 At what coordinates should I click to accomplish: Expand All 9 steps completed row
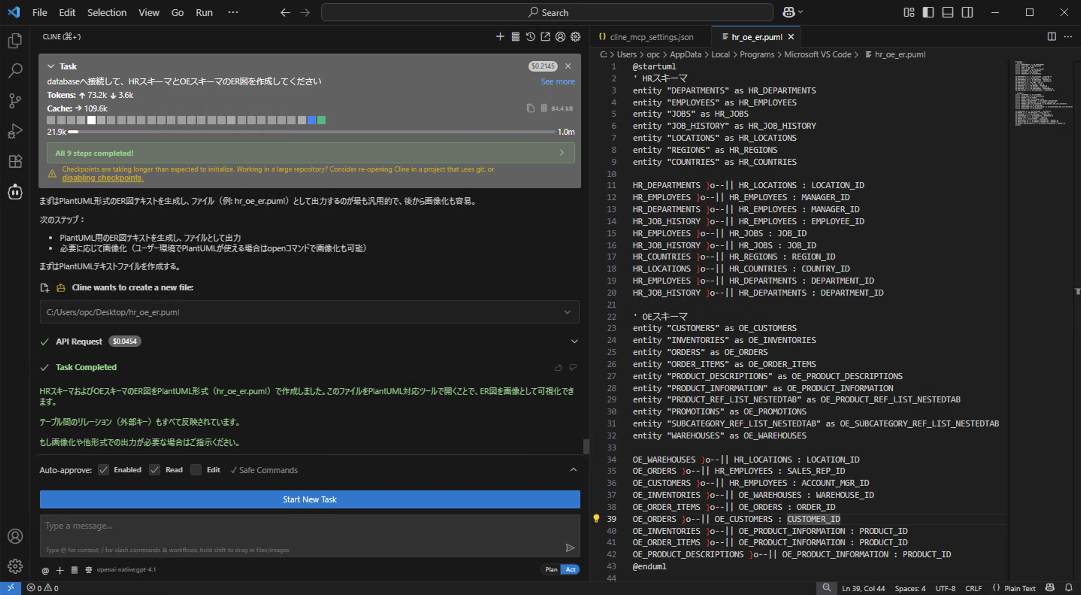[311, 153]
